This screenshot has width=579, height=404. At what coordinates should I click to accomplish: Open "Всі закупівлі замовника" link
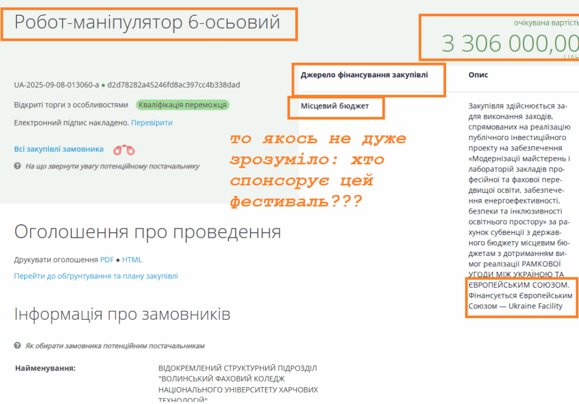coord(59,149)
